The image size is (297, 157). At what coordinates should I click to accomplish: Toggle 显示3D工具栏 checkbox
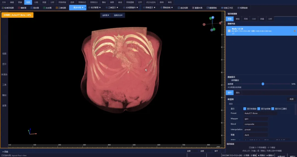tap(273, 109)
